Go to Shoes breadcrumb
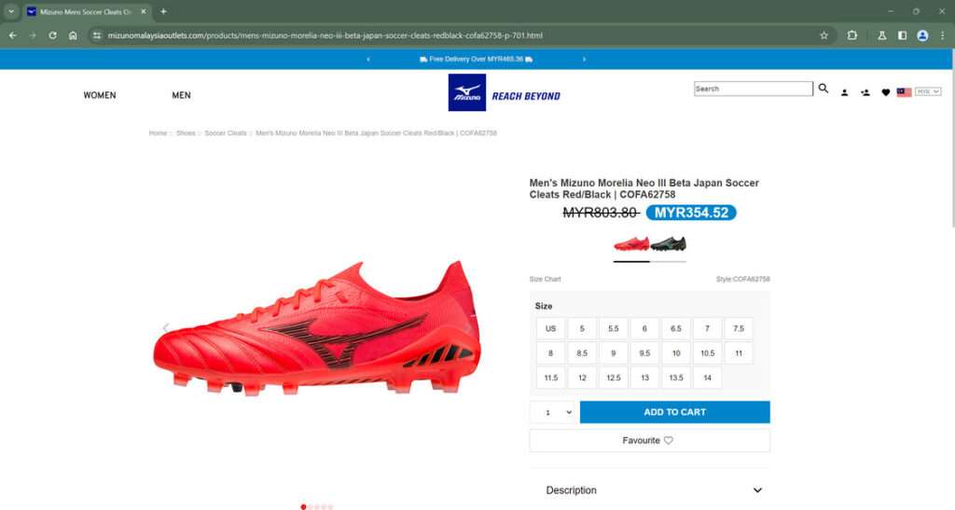This screenshot has width=955, height=510. (186, 132)
